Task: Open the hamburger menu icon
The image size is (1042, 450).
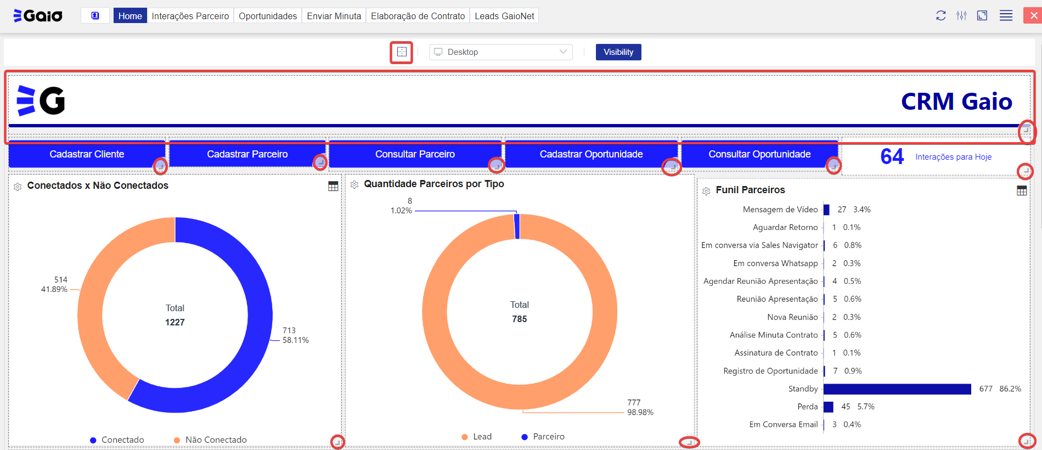Action: [1006, 15]
